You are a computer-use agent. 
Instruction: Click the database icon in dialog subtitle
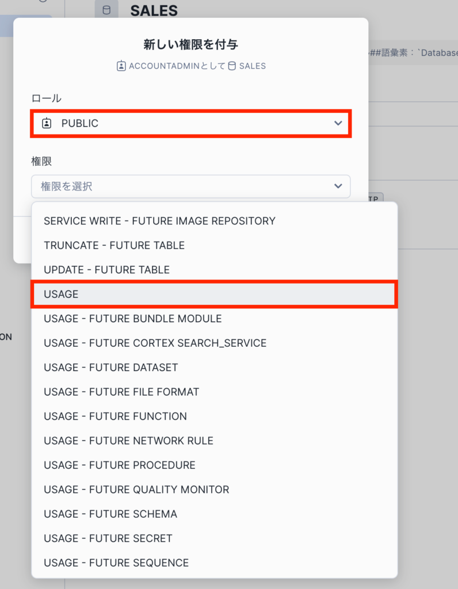click(x=232, y=66)
